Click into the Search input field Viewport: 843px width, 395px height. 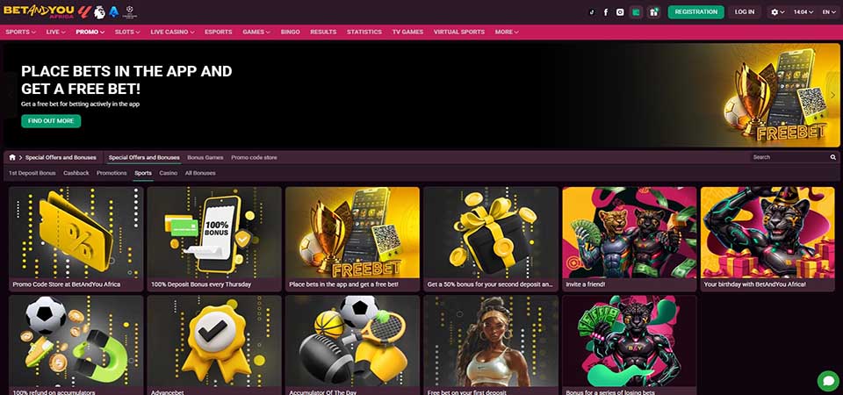coord(789,157)
